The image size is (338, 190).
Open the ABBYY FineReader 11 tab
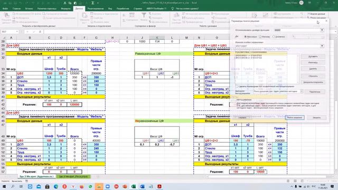pyautogui.click(x=156, y=8)
